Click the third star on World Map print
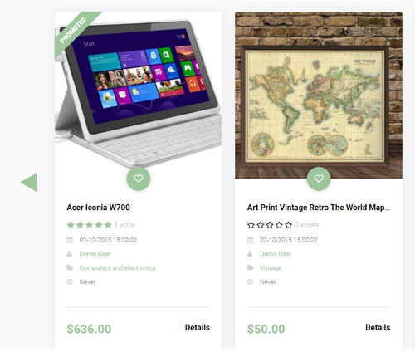This screenshot has height=362, width=415. [x=270, y=225]
